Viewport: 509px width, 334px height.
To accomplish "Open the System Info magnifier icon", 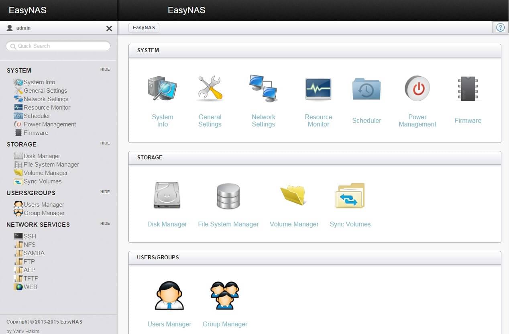I will 162,88.
